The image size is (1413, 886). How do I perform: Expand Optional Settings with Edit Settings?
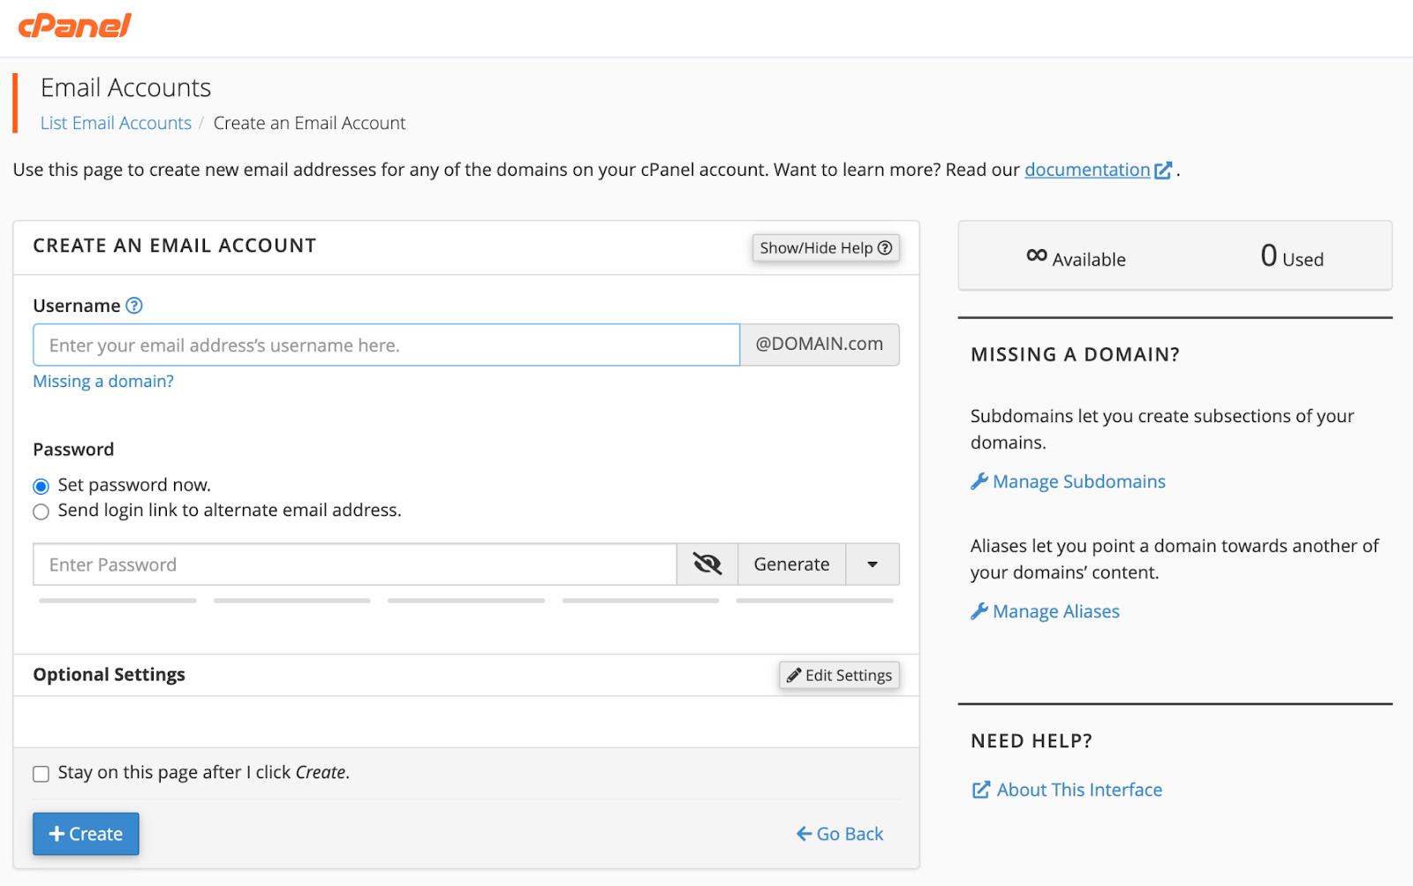839,676
